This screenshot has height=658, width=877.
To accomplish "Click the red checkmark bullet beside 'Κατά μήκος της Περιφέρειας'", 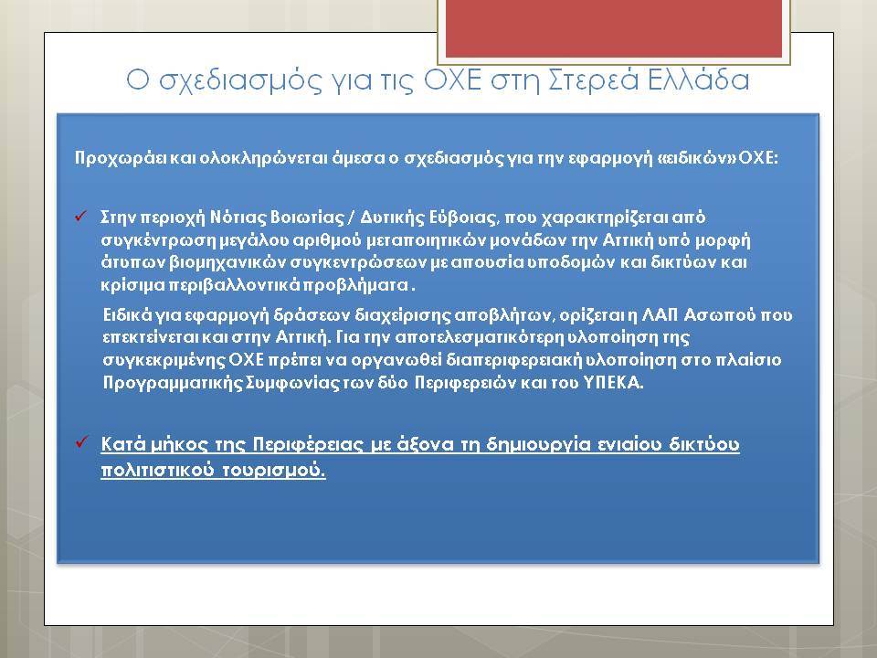I will click(x=81, y=442).
